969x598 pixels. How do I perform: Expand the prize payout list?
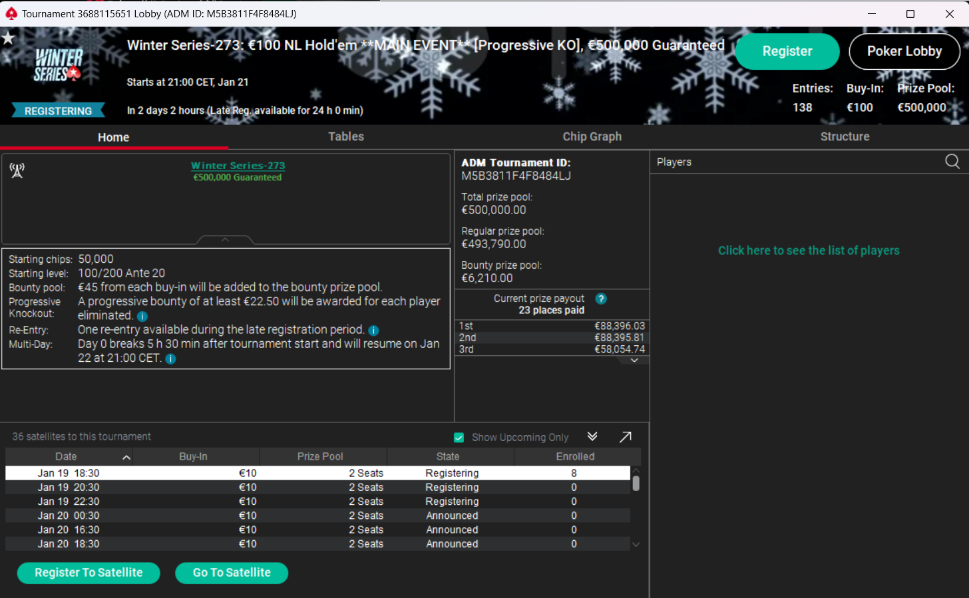[x=634, y=361]
